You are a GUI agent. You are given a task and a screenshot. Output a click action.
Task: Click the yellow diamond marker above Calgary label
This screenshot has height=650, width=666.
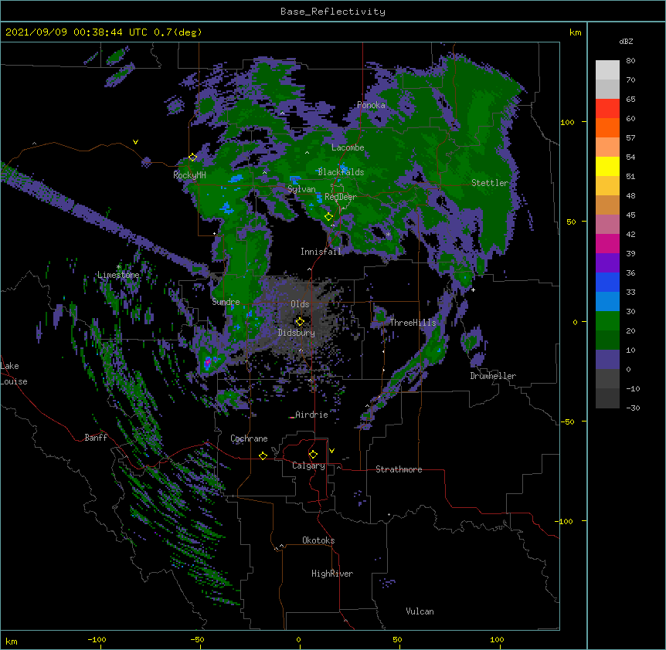point(313,455)
